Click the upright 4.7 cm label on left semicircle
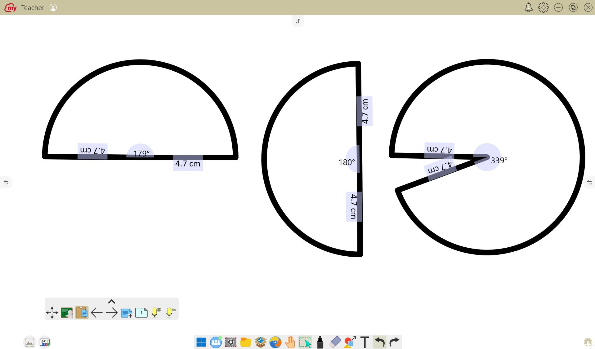The width and height of the screenshot is (595, 349). click(188, 164)
